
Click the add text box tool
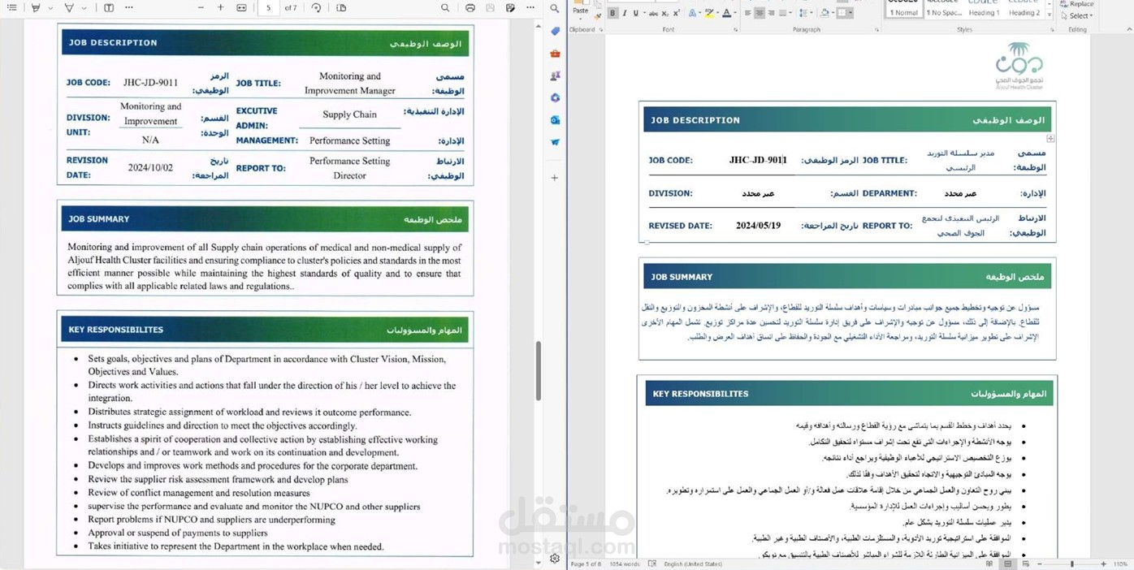109,7
